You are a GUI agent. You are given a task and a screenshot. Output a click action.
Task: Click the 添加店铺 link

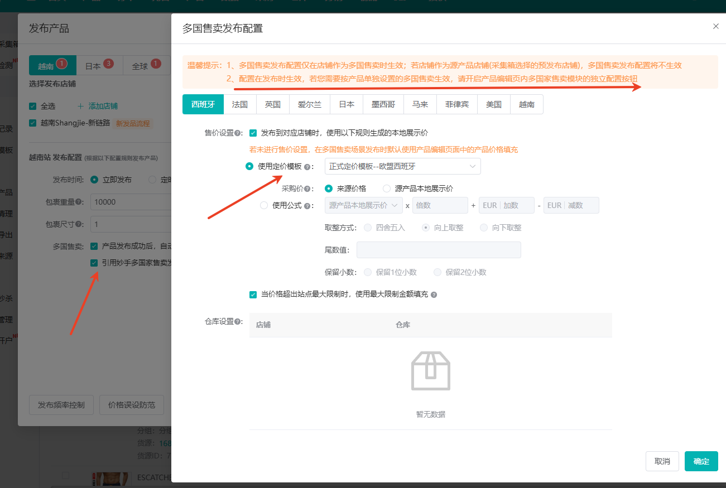coord(98,106)
